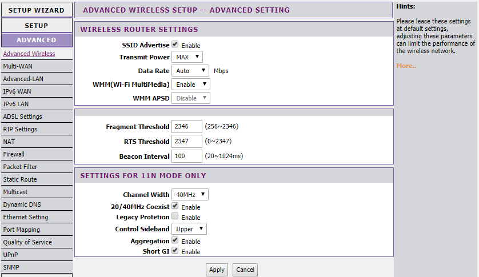This screenshot has height=277, width=479.
Task: Toggle 20/40MHz Coexist checkbox
Action: click(x=175, y=206)
